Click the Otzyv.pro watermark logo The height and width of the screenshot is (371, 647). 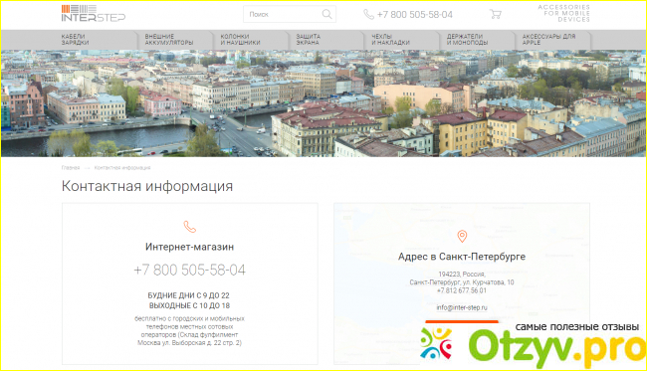pos(533,345)
